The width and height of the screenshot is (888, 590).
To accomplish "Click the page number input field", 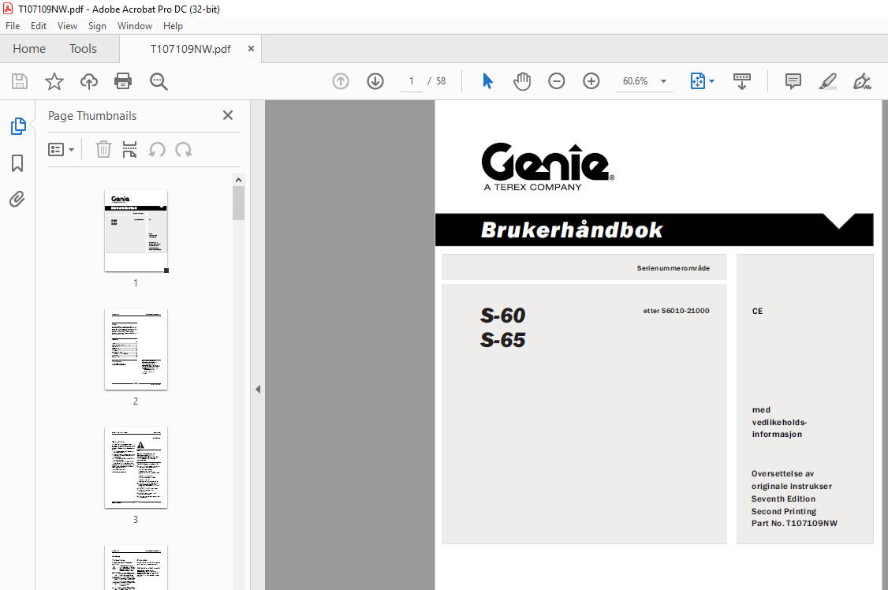I will pyautogui.click(x=412, y=81).
